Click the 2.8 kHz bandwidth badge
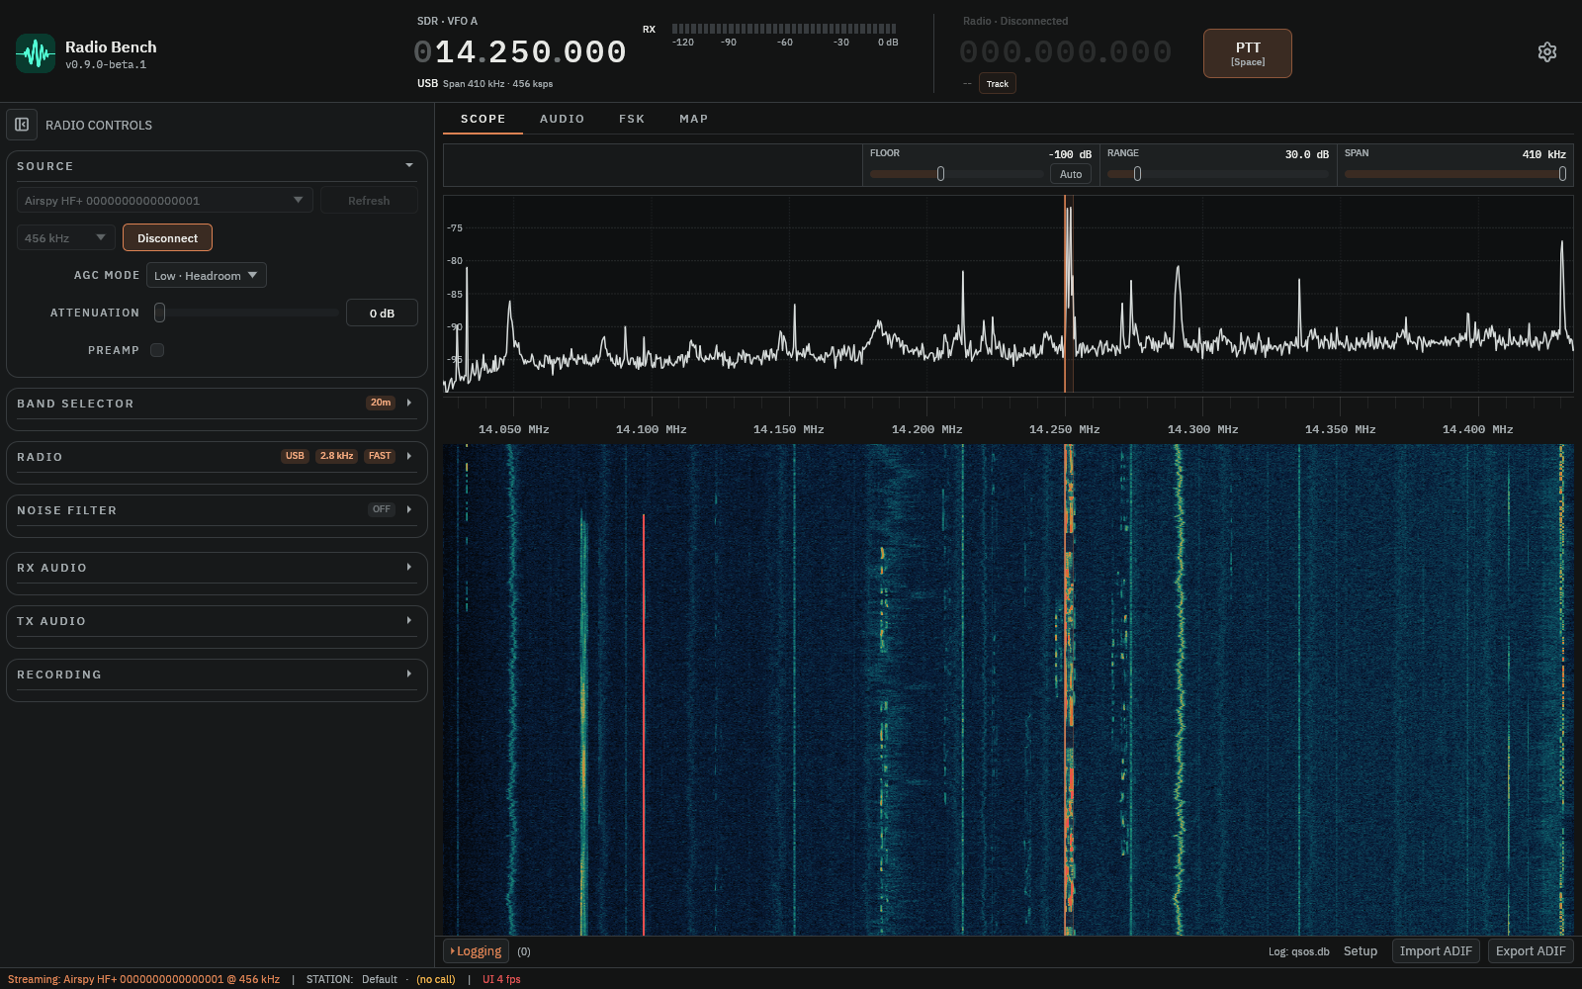The width and height of the screenshot is (1582, 989). click(x=337, y=456)
